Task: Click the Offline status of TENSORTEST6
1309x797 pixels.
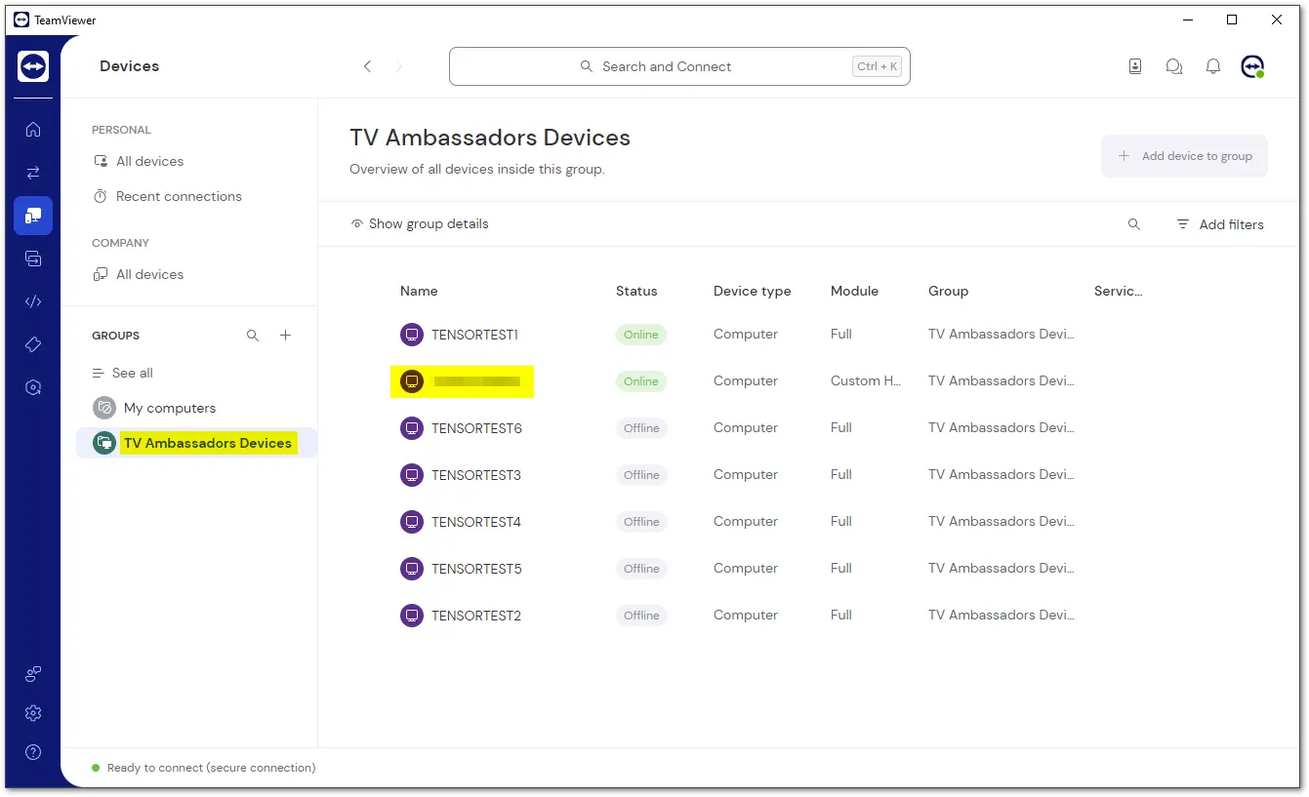Action: (641, 428)
